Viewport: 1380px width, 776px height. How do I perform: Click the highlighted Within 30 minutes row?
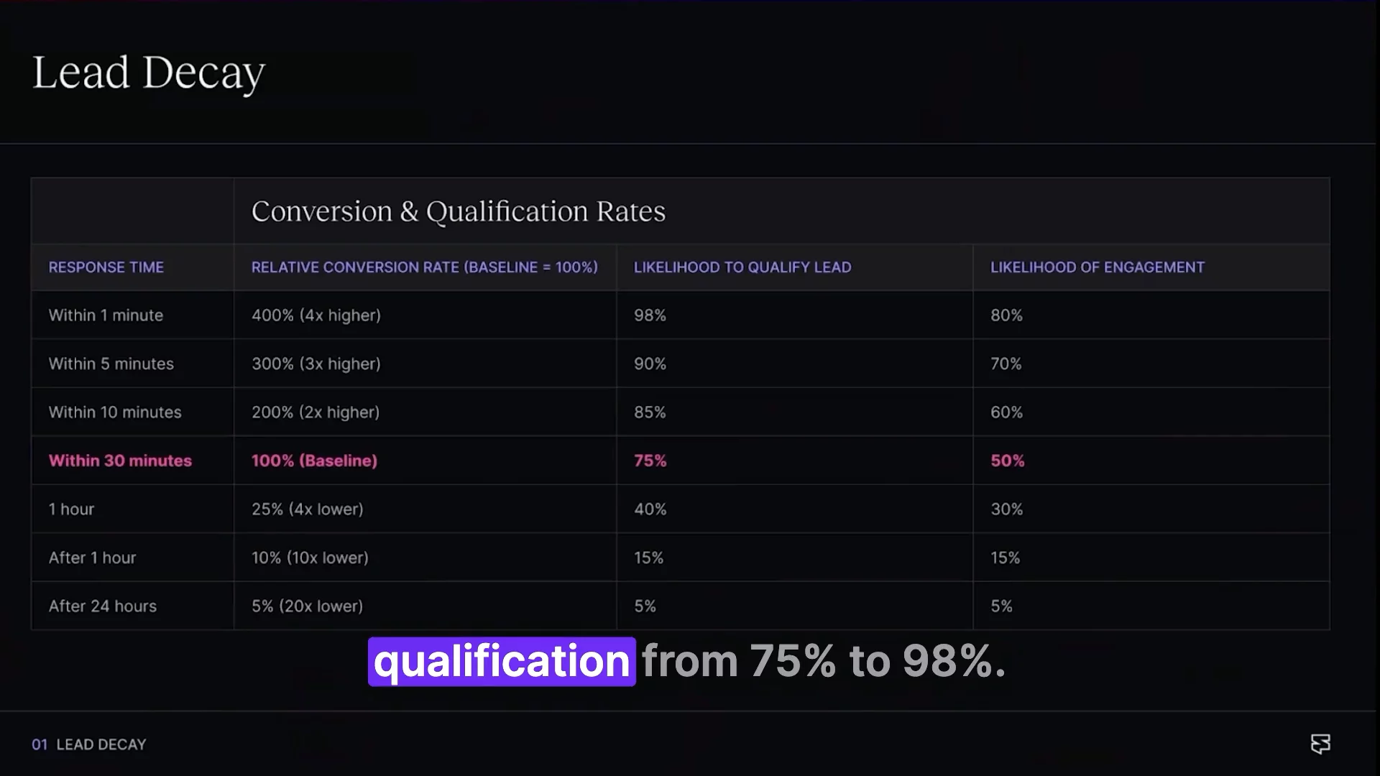(x=680, y=461)
